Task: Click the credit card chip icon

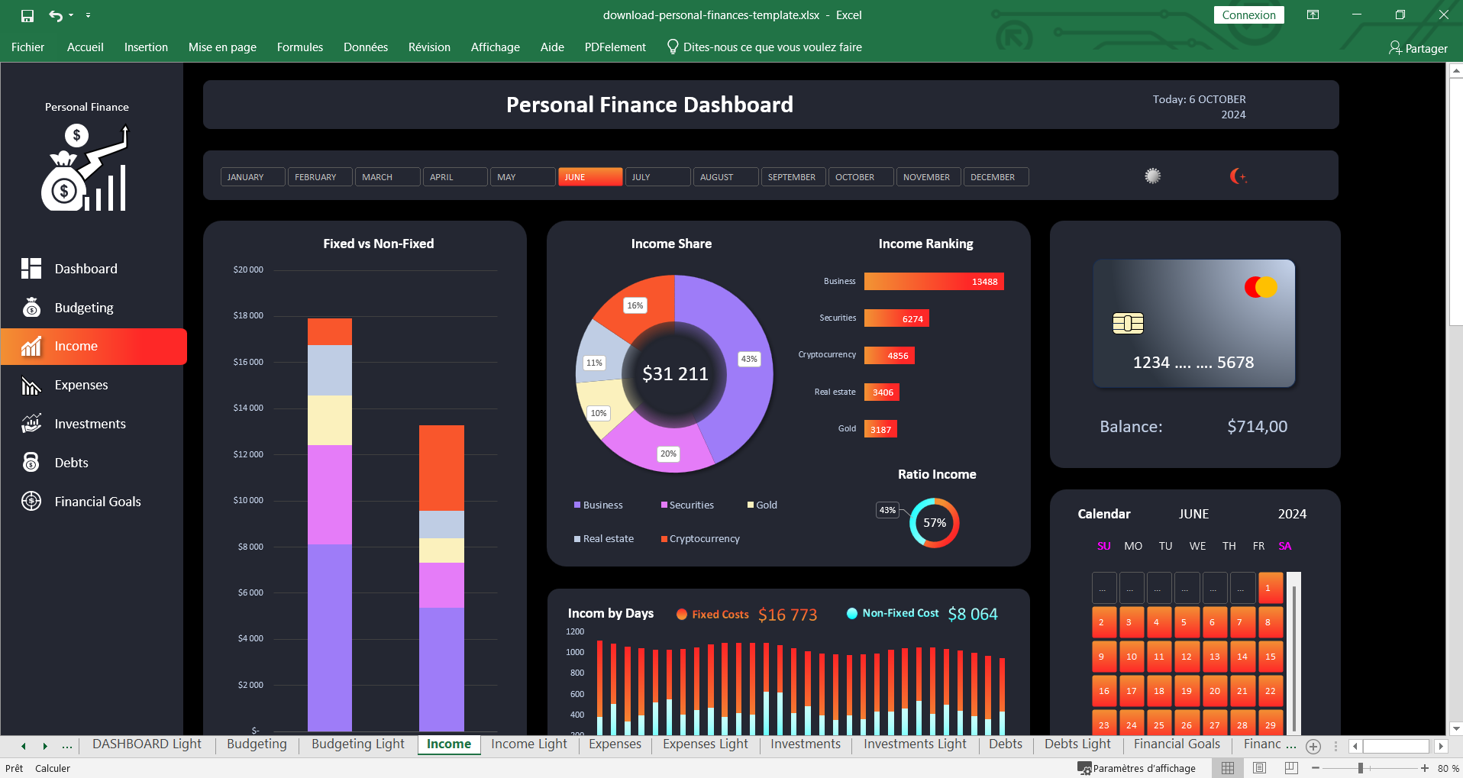Action: pyautogui.click(x=1128, y=324)
